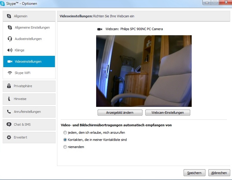
Task: Expand the Chat & SMS section
Action: (29, 125)
